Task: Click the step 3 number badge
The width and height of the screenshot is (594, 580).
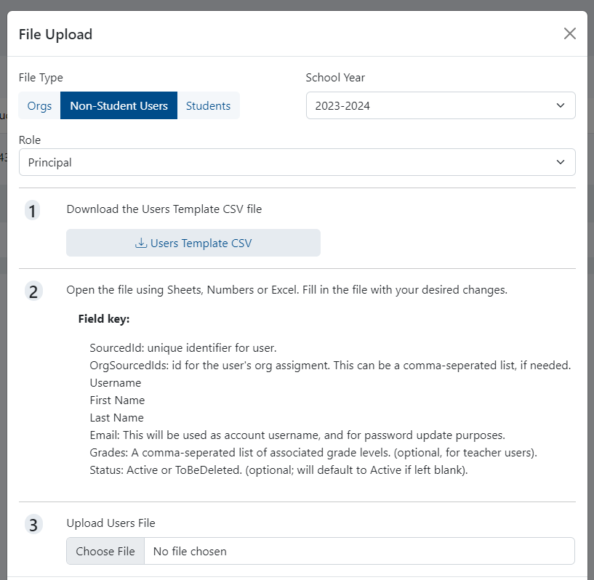Action: pyautogui.click(x=33, y=524)
